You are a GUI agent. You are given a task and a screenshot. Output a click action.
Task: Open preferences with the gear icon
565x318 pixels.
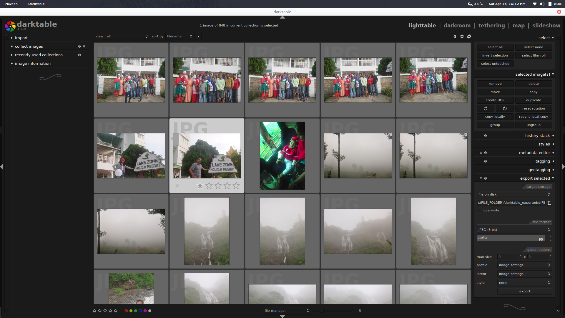[469, 37]
